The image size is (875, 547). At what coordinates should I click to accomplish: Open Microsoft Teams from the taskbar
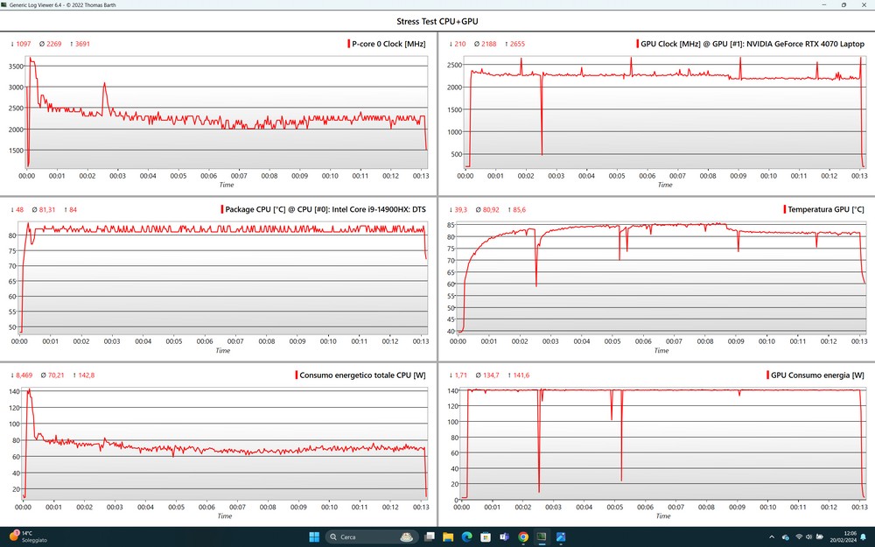point(504,536)
